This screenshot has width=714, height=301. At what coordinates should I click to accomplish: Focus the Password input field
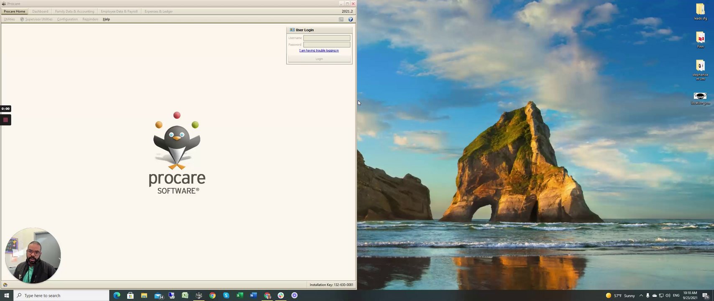(x=327, y=45)
